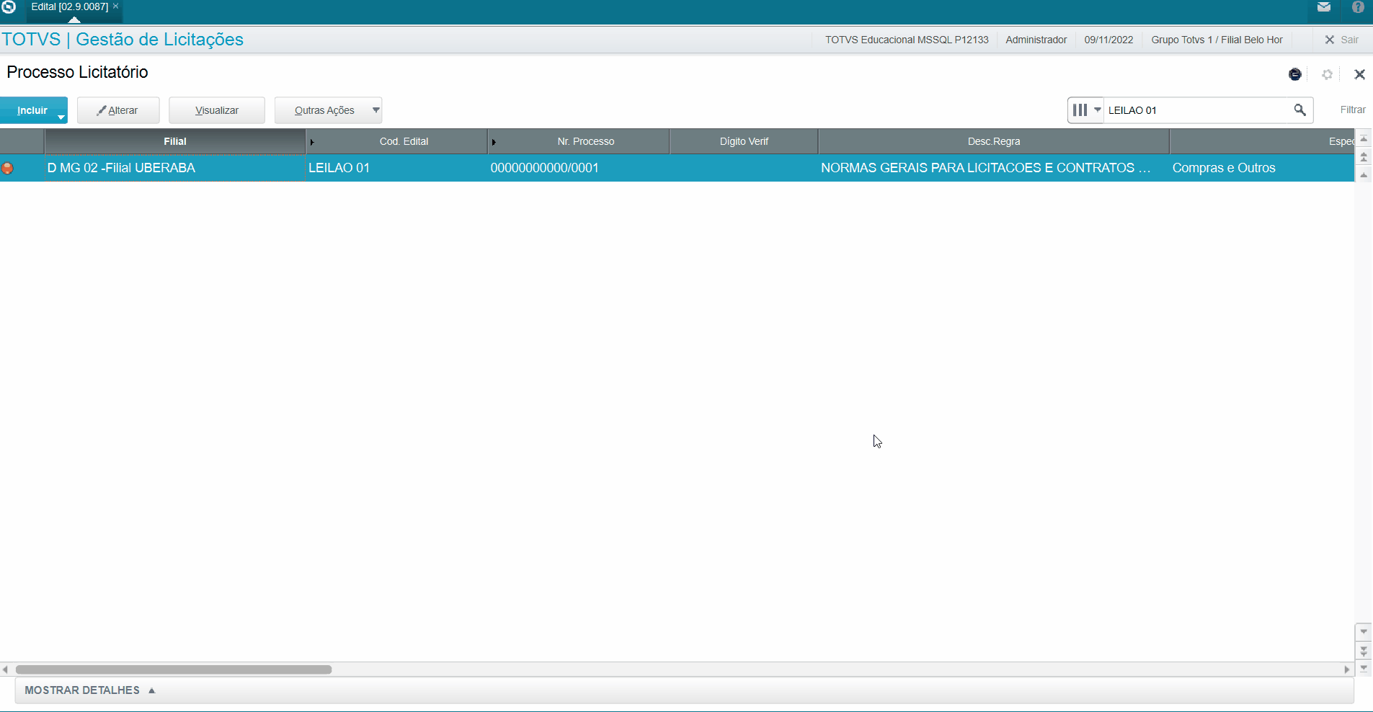Image resolution: width=1373 pixels, height=712 pixels.
Task: Click the Filtrar link
Action: coord(1353,110)
